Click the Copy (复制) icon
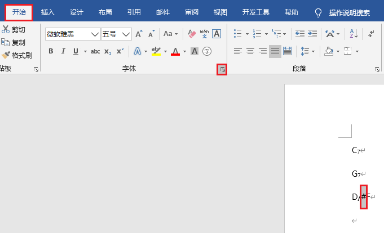The image size is (384, 233). (6, 42)
